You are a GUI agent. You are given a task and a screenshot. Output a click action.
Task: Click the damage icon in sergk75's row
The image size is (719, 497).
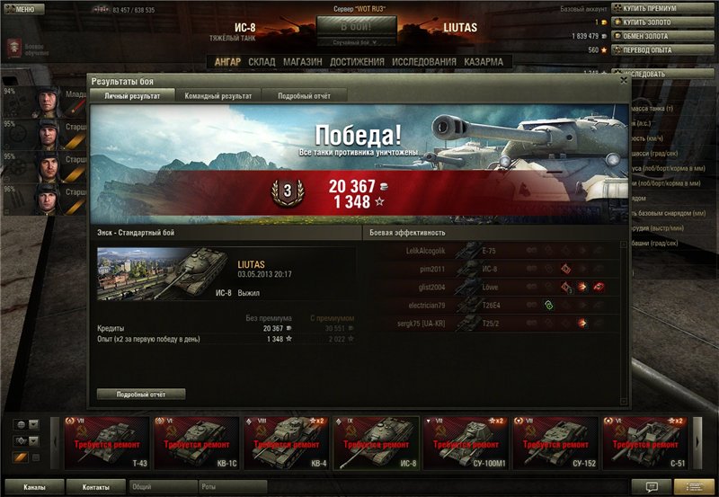pyautogui.click(x=581, y=324)
